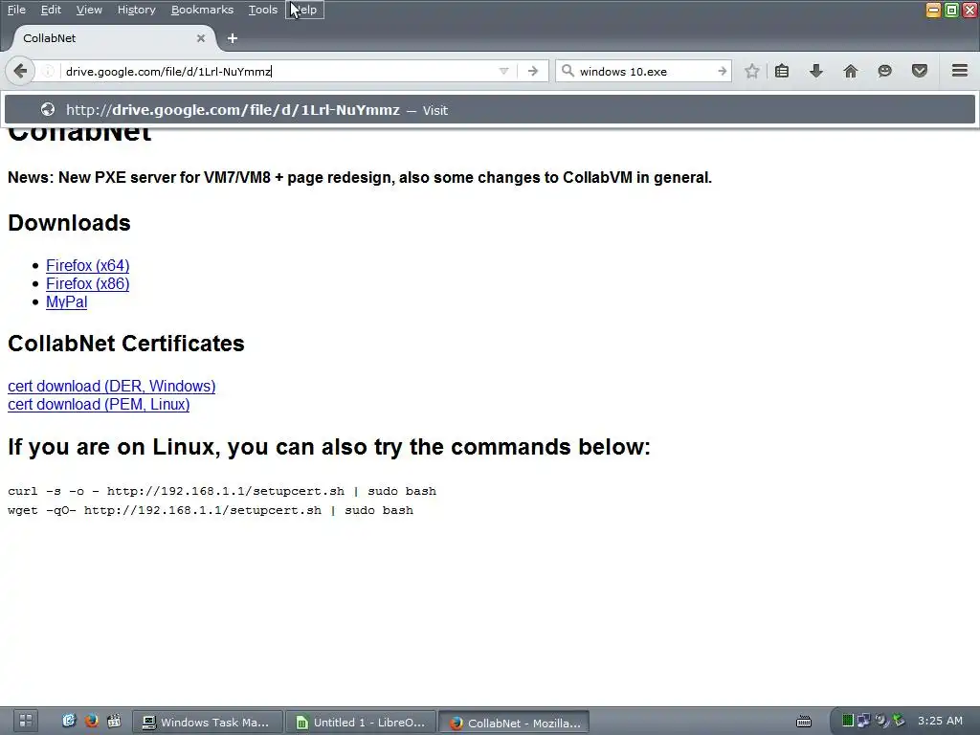Click the CollabNet Mozilla taskbar button
Image resolution: width=980 pixels, height=735 pixels.
pos(514,723)
